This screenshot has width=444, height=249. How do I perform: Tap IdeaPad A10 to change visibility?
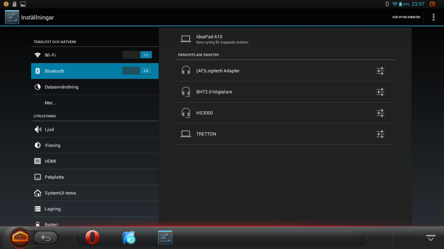point(285,39)
